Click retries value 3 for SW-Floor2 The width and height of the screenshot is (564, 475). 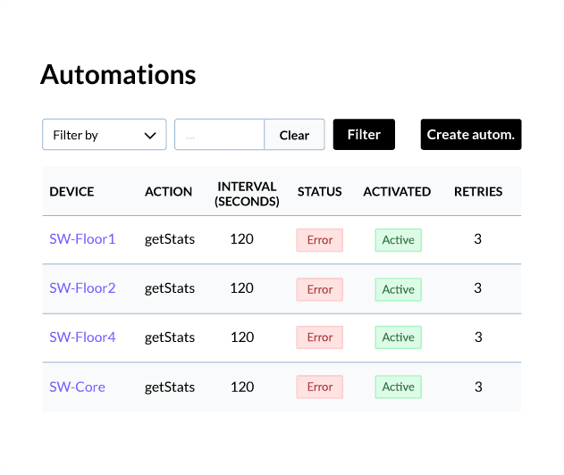coord(477,288)
